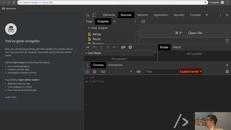Open Console settings gear
This screenshot has width=231, height=130.
pos(227,71)
